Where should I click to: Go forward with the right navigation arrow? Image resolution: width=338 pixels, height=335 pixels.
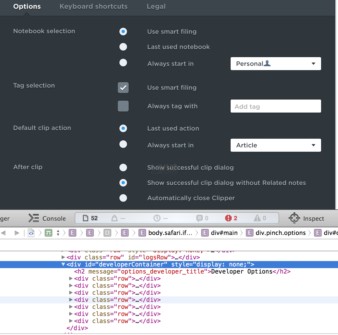click(17, 233)
